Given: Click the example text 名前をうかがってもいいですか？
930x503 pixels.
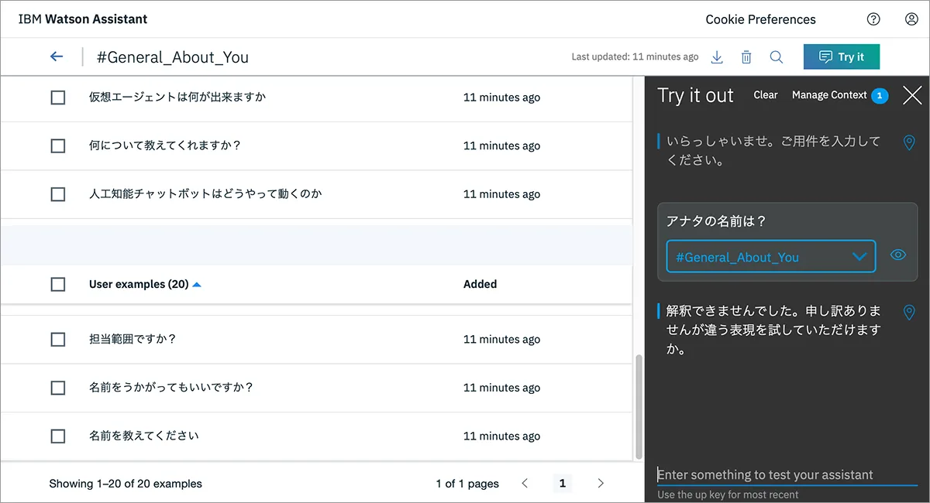Looking at the screenshot, I should [x=171, y=388].
